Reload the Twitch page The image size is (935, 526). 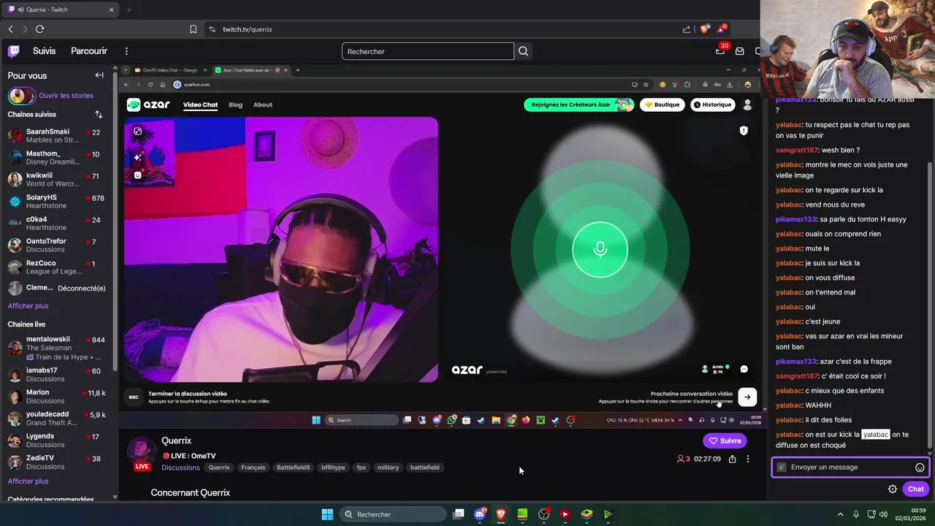pos(39,29)
